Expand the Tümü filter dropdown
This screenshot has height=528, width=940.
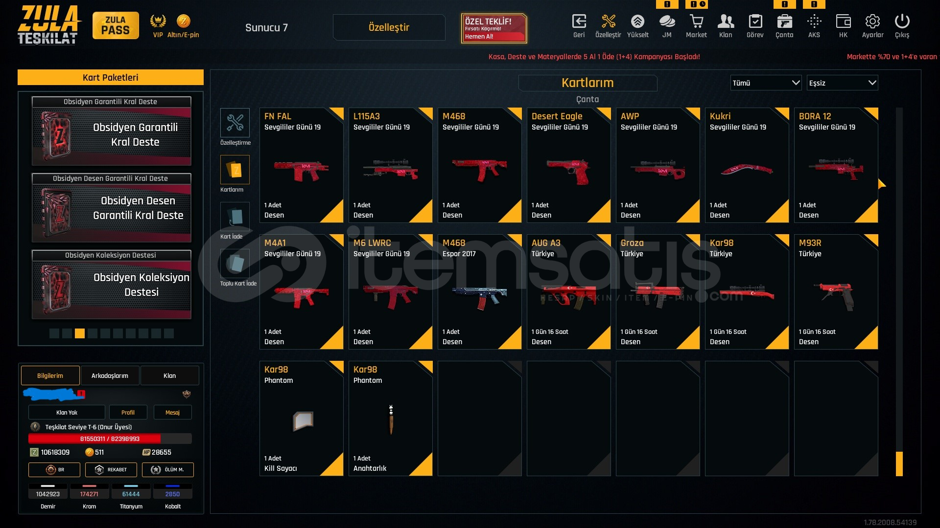[766, 83]
